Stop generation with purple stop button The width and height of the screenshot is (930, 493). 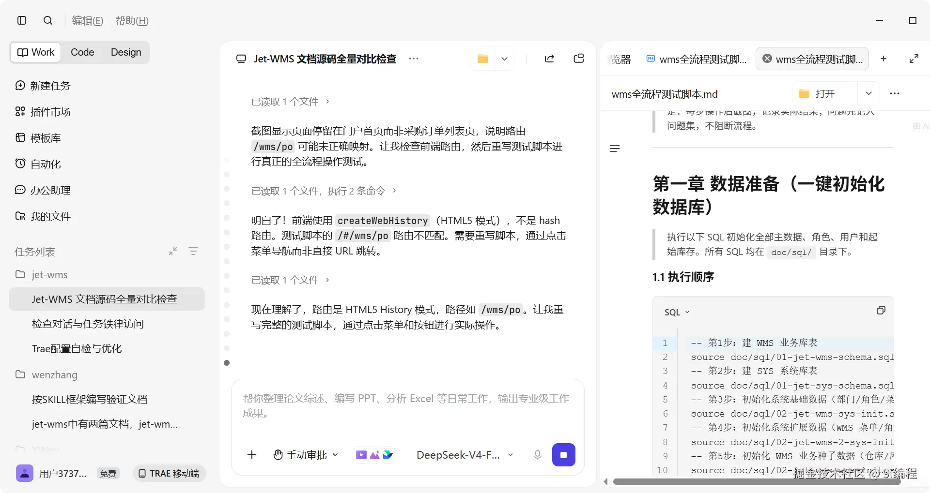click(563, 455)
